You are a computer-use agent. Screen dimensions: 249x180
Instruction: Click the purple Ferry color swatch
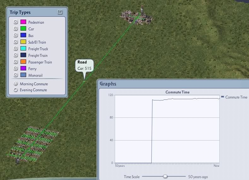(x=23, y=68)
